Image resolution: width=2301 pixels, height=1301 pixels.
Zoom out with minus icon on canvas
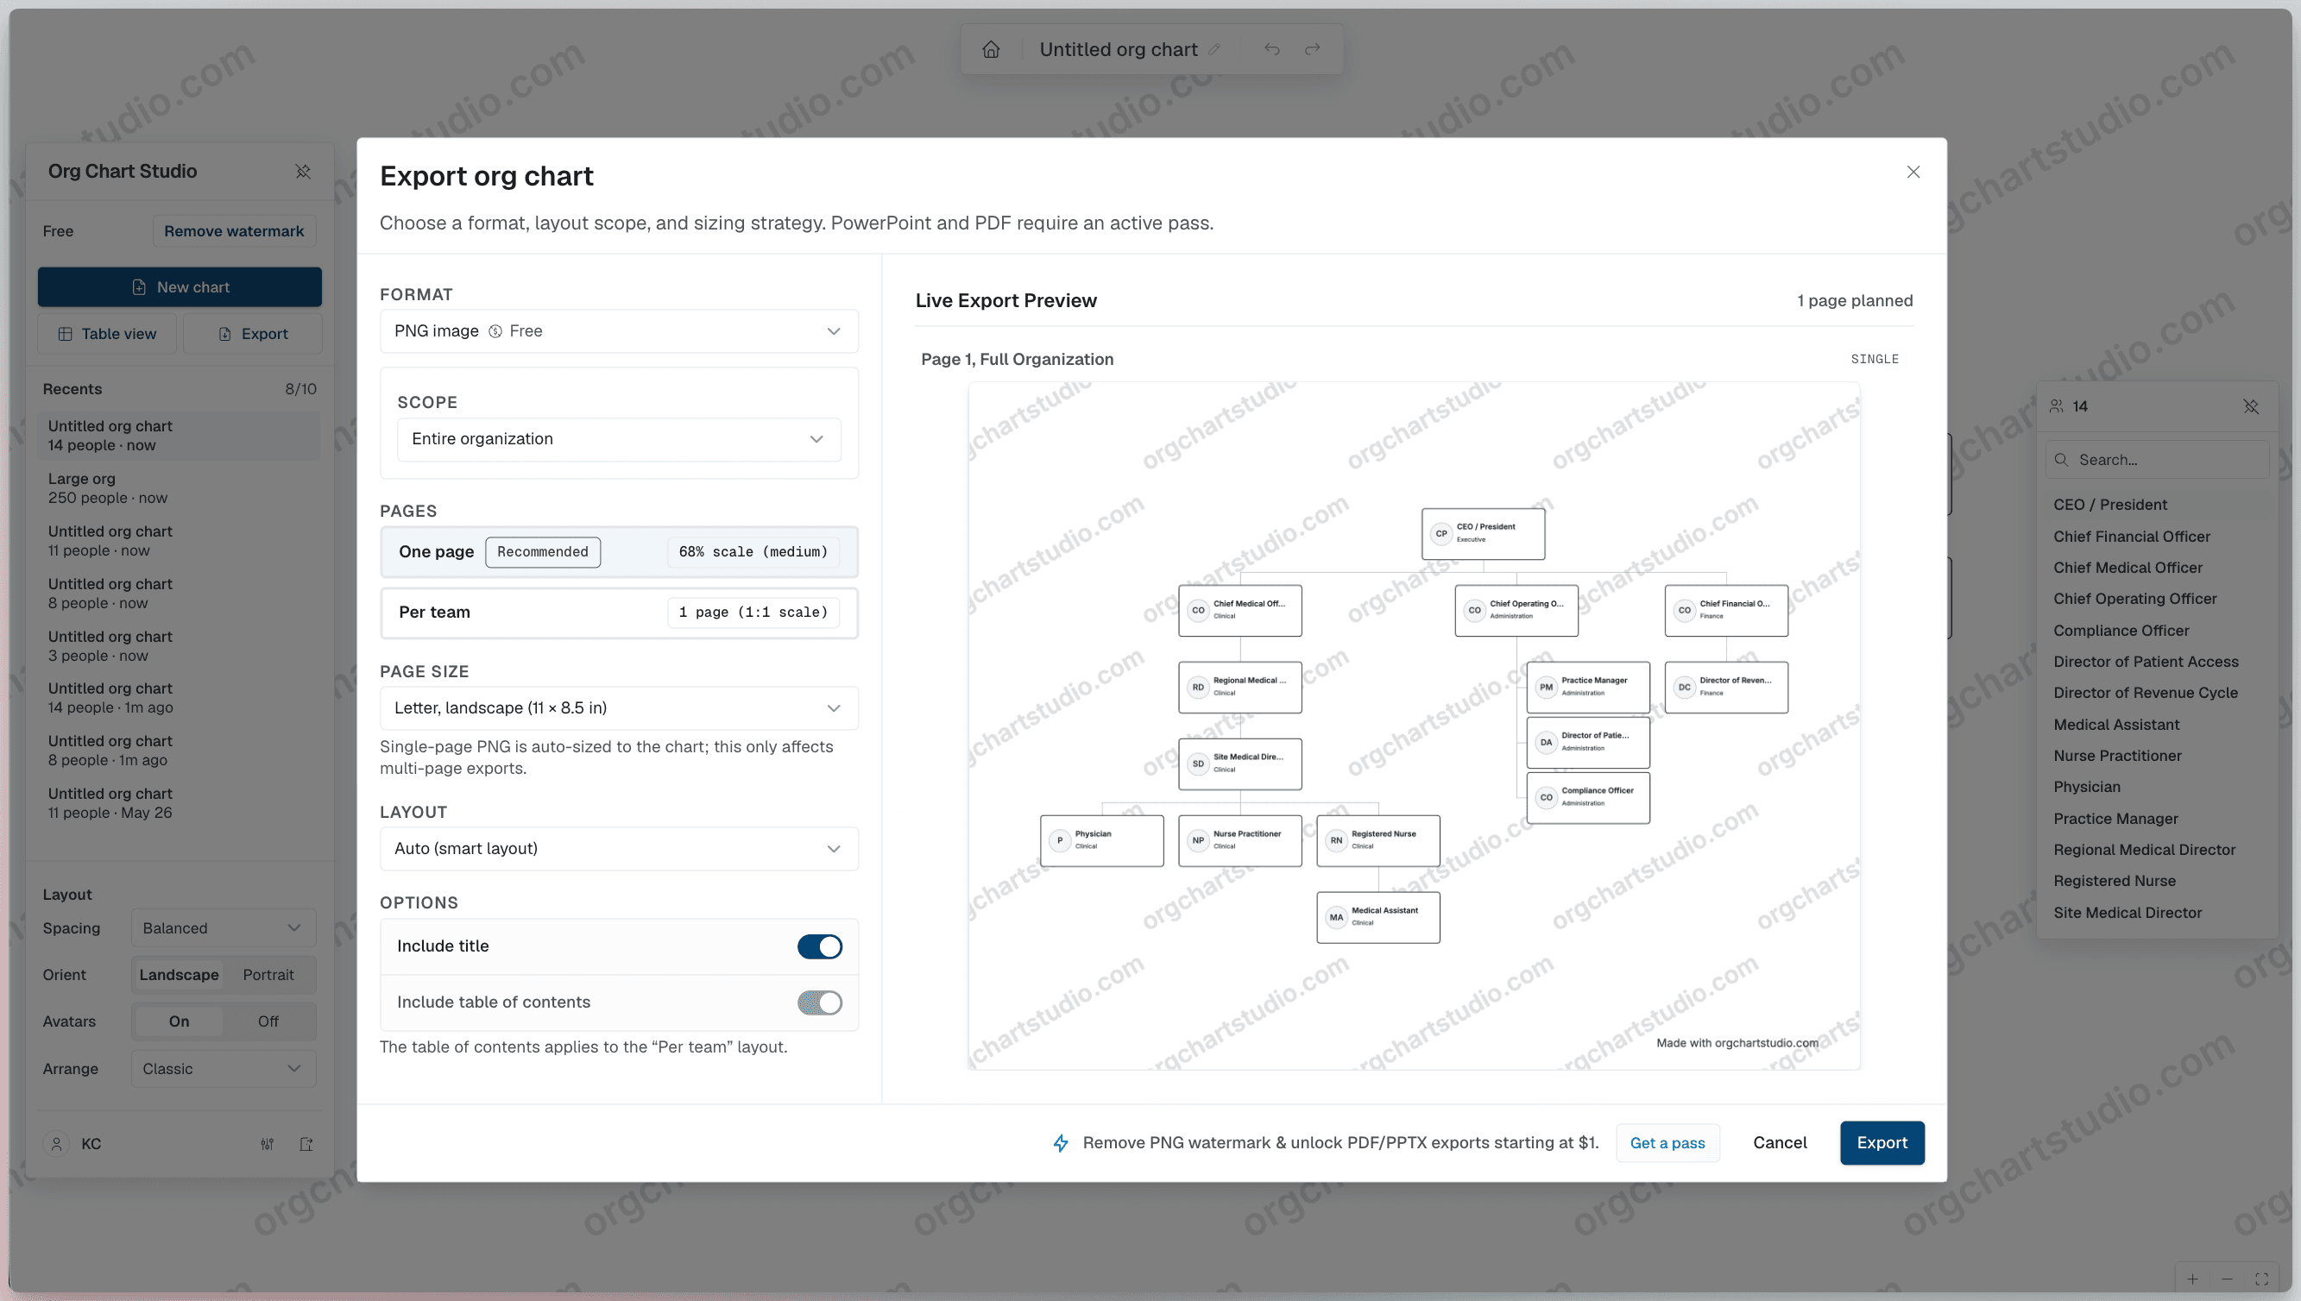2227,1279
